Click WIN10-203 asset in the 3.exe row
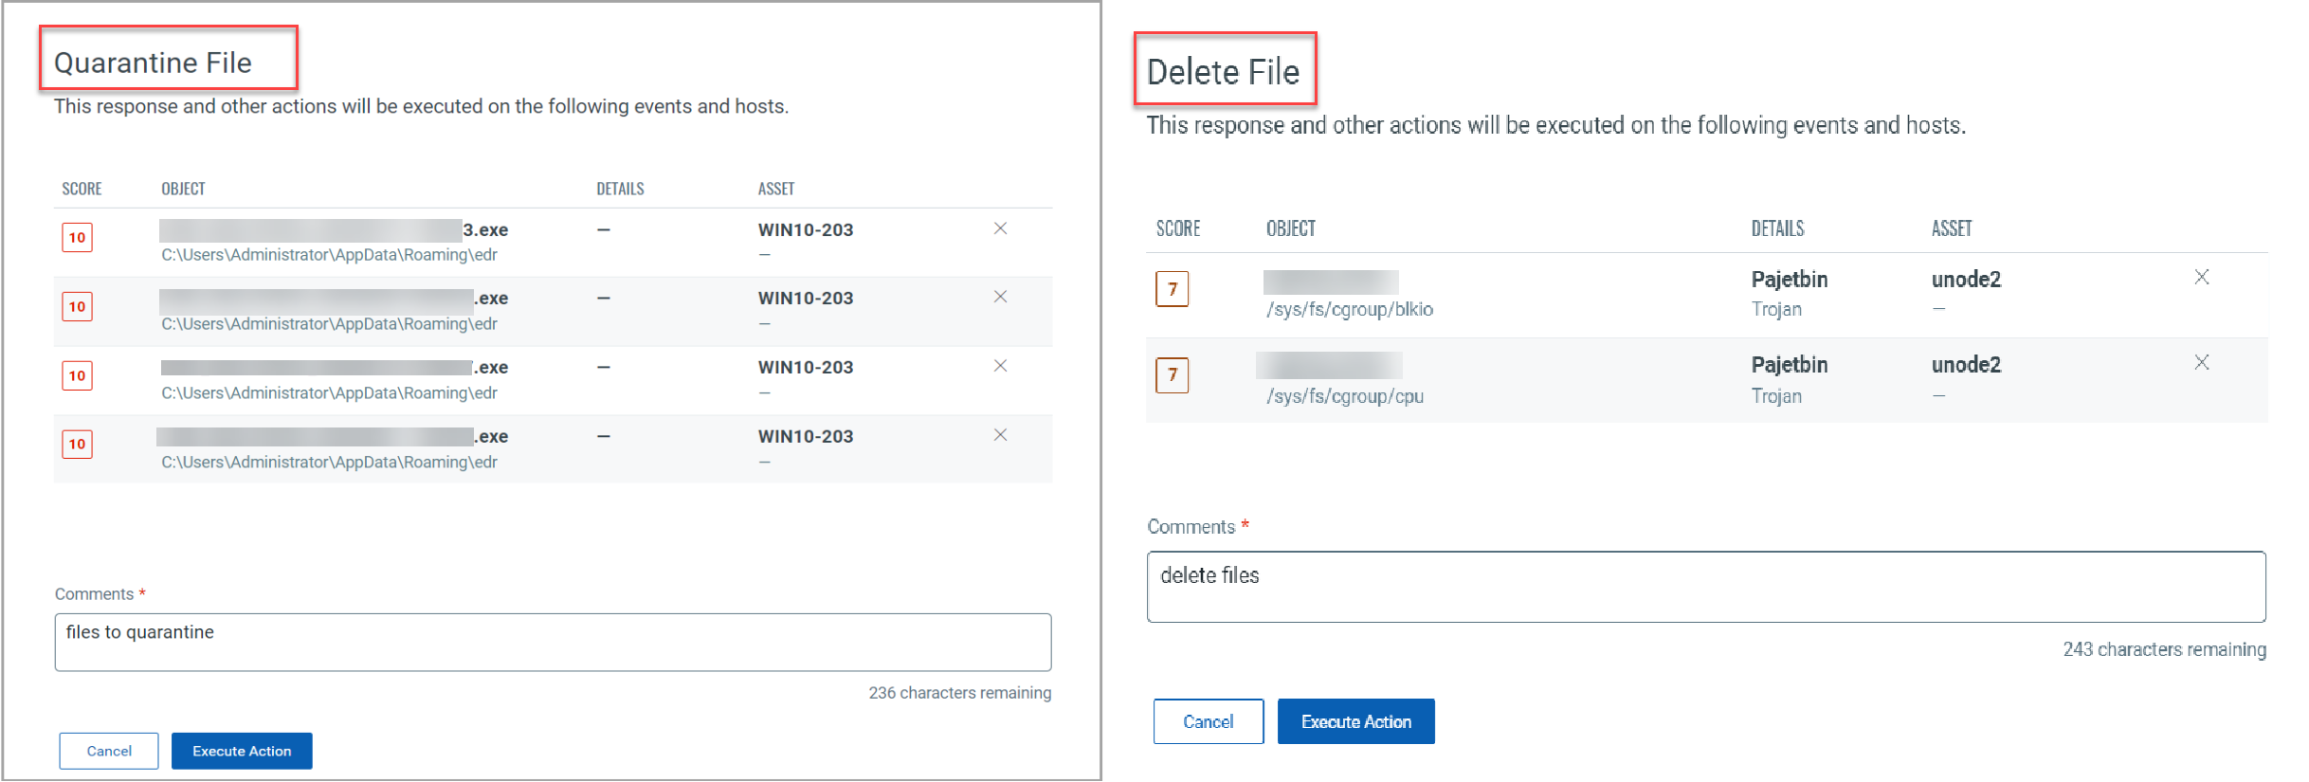The height and width of the screenshot is (782, 2309). (x=806, y=230)
